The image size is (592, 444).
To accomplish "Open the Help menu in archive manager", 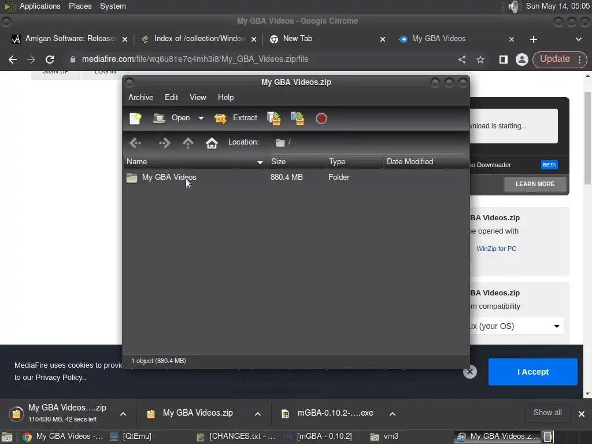I will 226,97.
